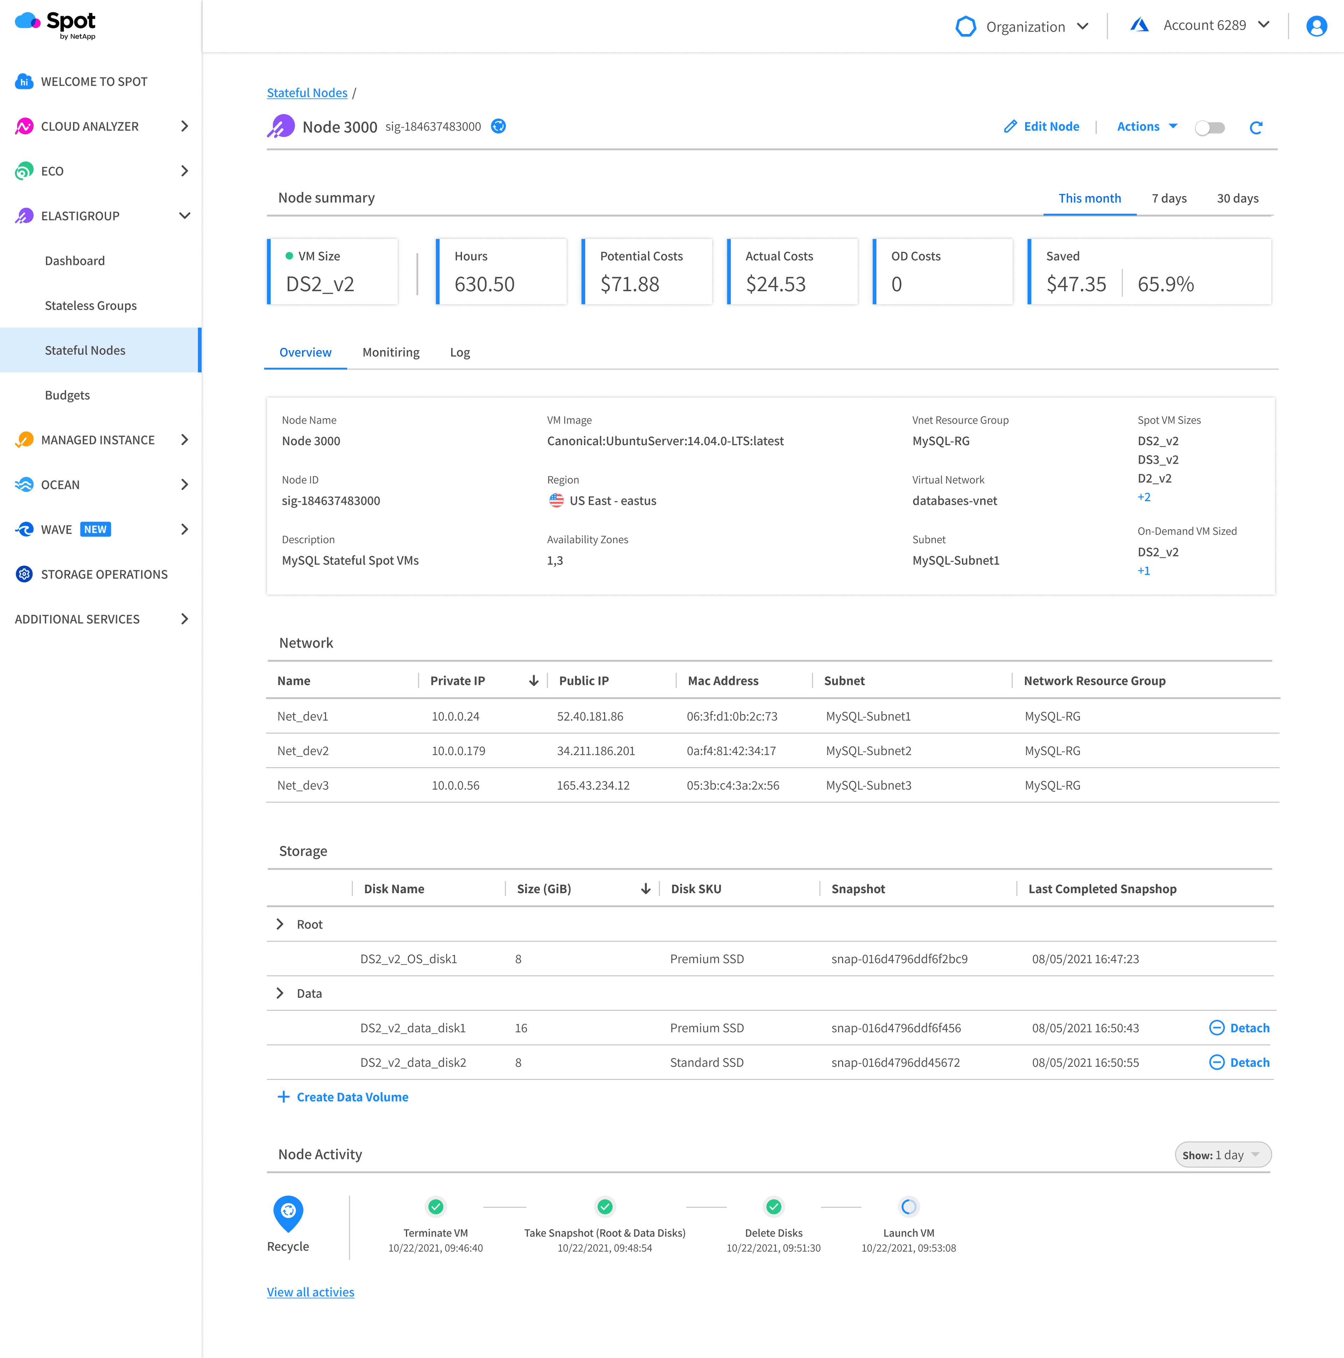Viewport: 1344px width, 1358px height.
Task: Click the Storage Operations icon
Action: [23, 574]
